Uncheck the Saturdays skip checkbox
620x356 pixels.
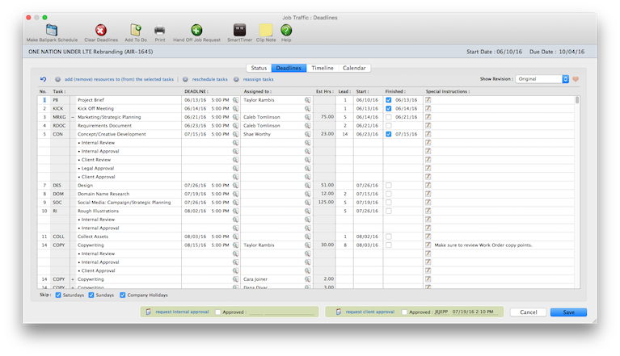click(x=57, y=296)
